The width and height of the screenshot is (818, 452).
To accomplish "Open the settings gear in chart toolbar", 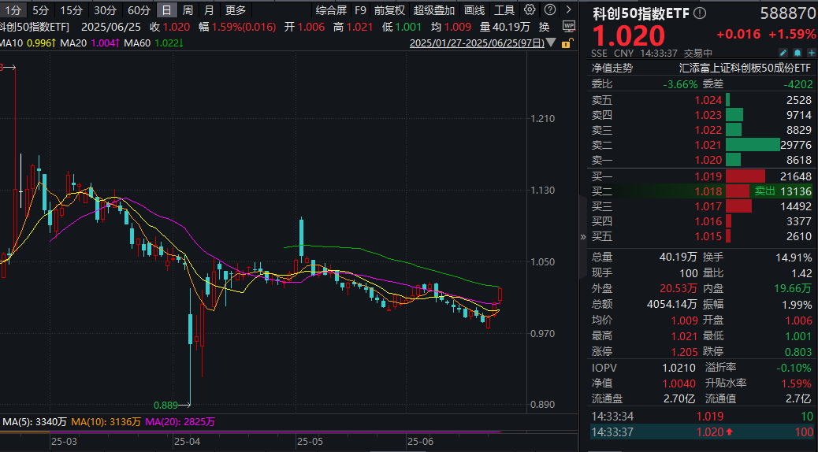I will 529,10.
